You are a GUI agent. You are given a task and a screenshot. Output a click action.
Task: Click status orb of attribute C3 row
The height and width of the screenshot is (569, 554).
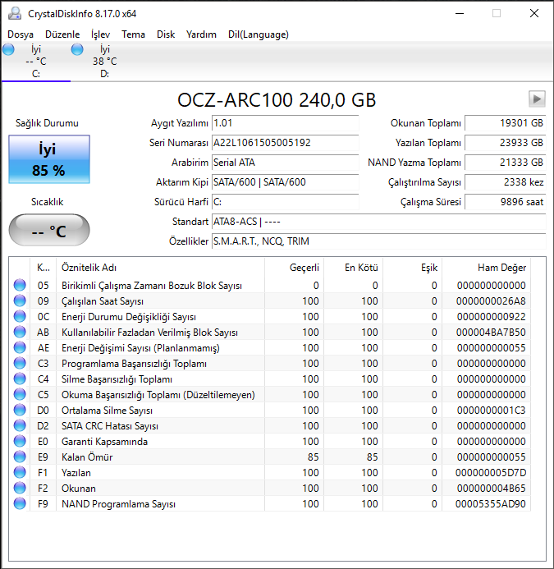click(x=20, y=363)
